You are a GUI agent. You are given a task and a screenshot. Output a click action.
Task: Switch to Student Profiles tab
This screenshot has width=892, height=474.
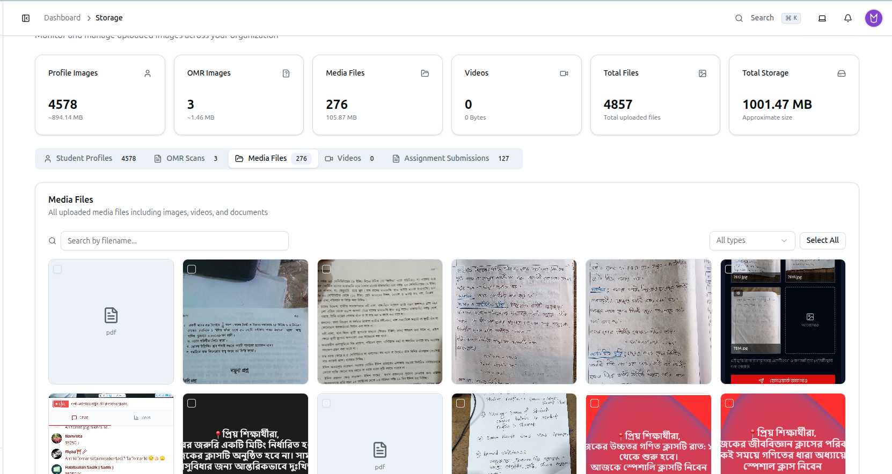click(x=90, y=159)
